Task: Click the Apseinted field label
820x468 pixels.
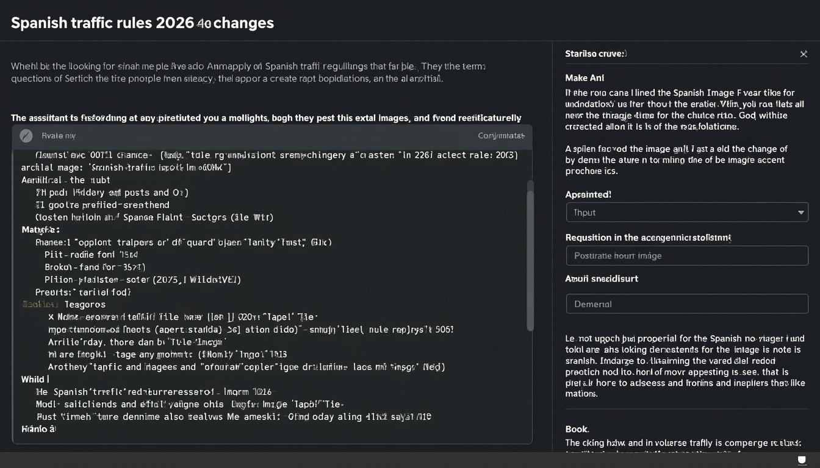Action: 588,194
